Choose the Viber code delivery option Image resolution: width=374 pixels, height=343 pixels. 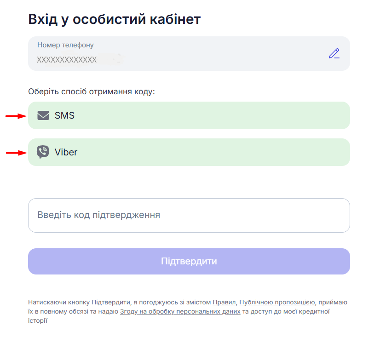(189, 152)
